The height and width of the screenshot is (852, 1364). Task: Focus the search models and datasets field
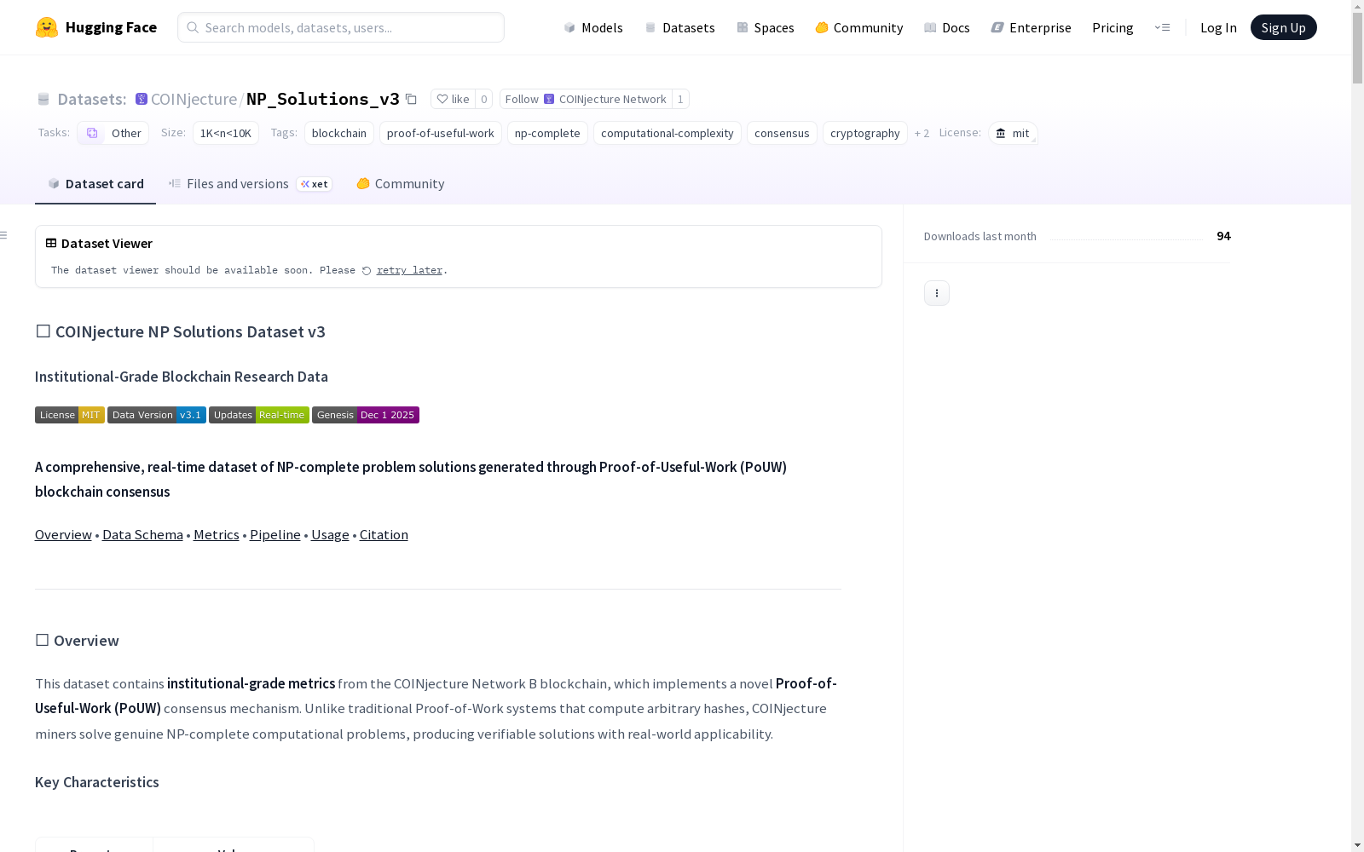coord(341,27)
